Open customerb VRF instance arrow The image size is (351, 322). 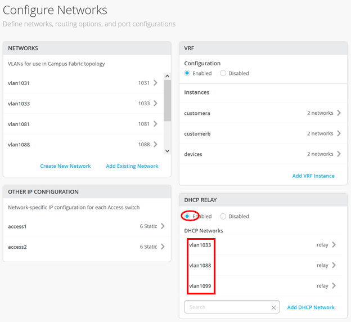click(339, 133)
